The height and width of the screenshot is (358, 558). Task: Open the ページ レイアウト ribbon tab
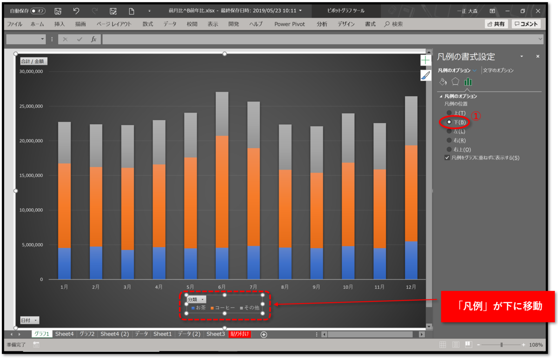click(x=114, y=24)
